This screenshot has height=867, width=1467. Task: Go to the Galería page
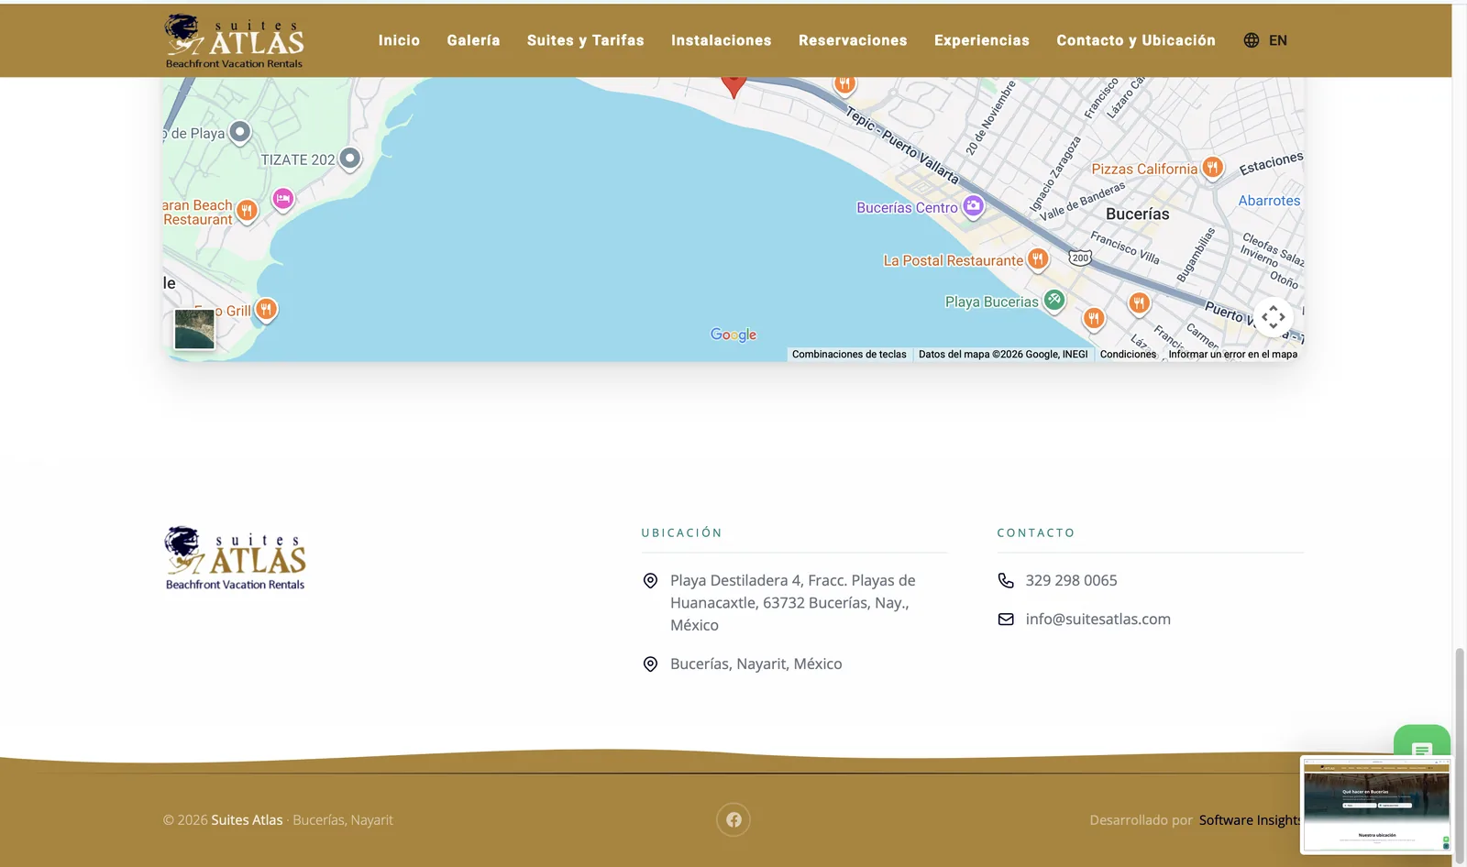473,40
